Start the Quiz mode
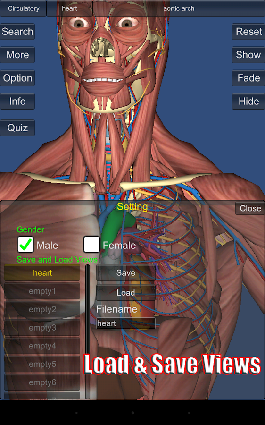Image resolution: width=265 pixels, height=425 pixels. (x=17, y=127)
